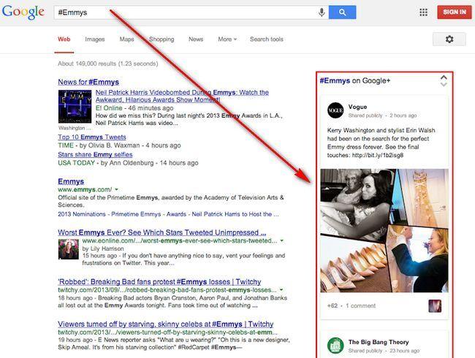Open Top 10 Emmys Tweets link
475x358 pixels.
[92, 137]
